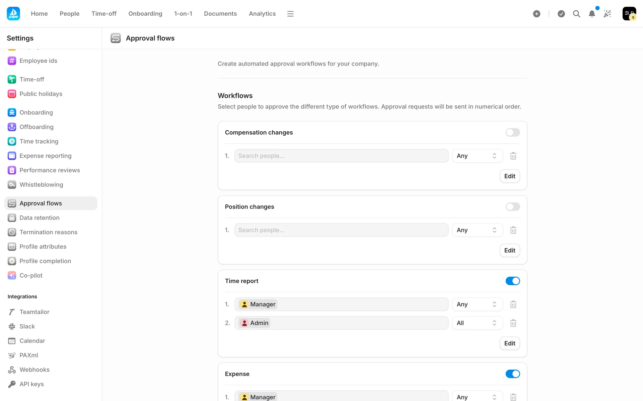Open Any dropdown under Position changes

coord(477,230)
